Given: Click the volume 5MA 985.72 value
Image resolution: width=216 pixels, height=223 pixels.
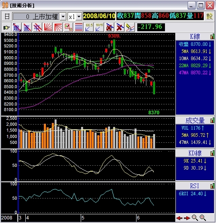Looking at the screenshot, I should 195,135.
